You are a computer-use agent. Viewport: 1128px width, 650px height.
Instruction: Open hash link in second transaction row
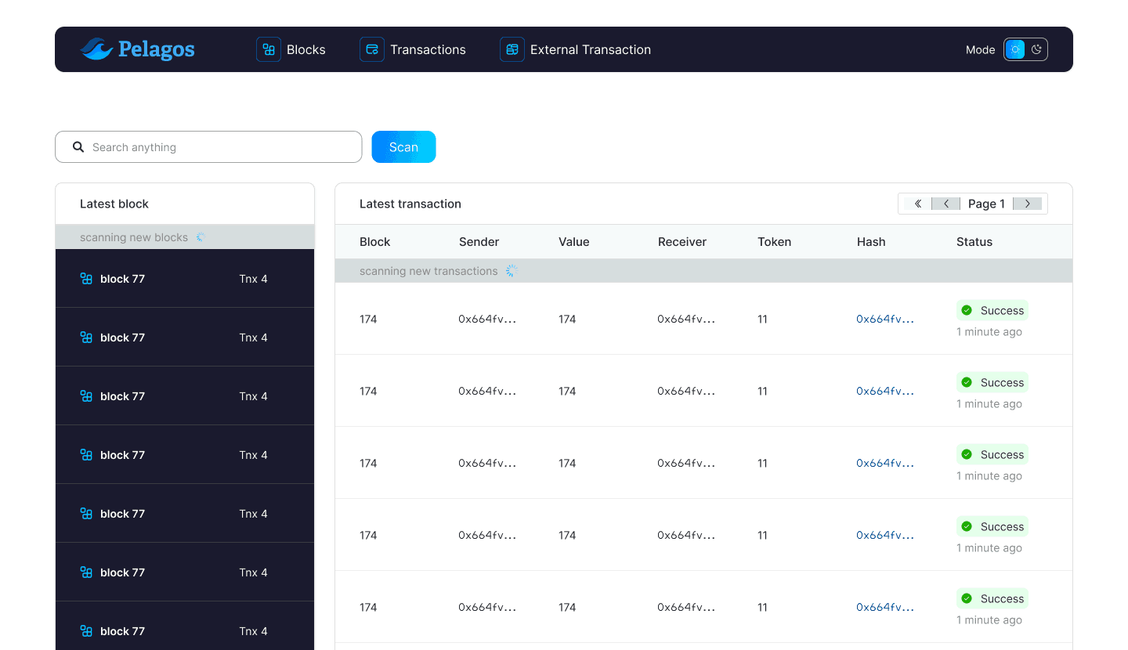(885, 391)
